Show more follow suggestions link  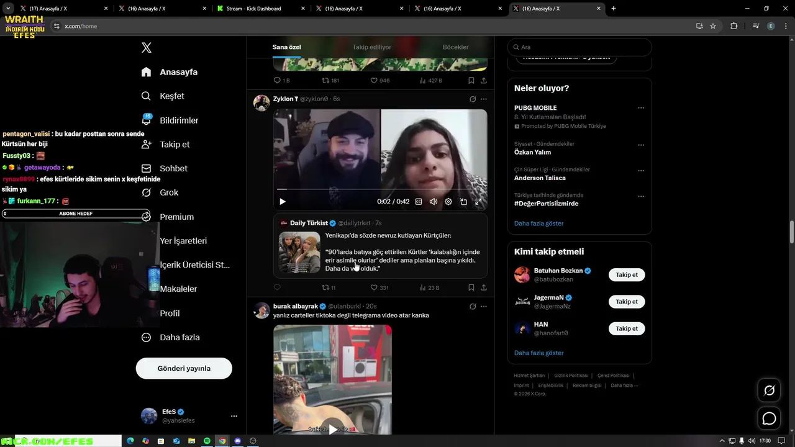[538, 353]
